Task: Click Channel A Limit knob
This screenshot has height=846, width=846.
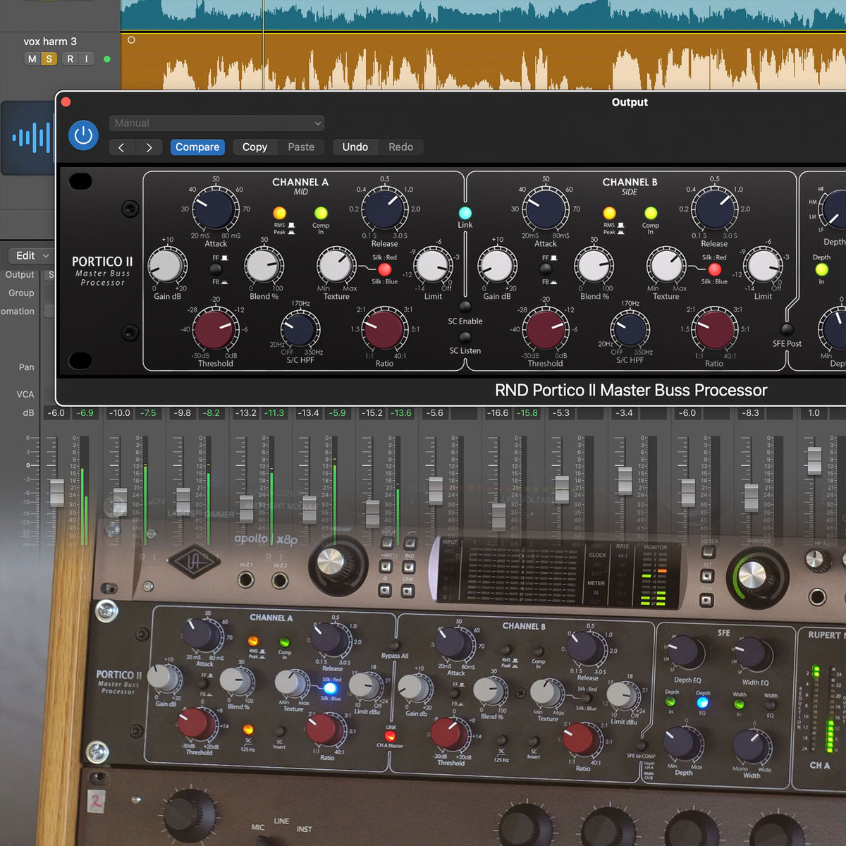Action: (432, 266)
